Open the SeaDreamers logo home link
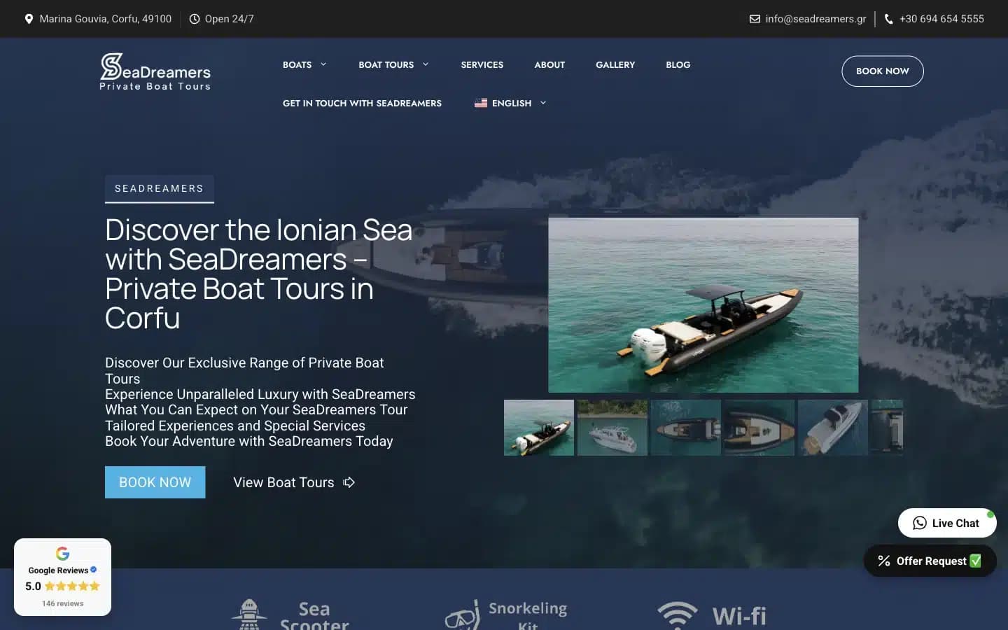The image size is (1008, 630). point(155,71)
